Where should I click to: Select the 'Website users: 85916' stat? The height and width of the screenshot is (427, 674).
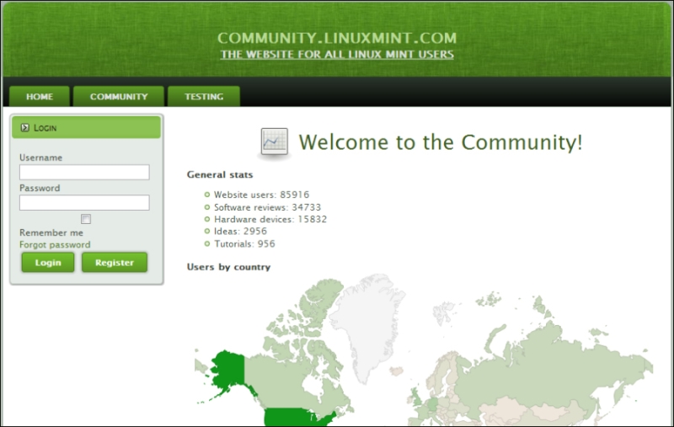pos(261,195)
